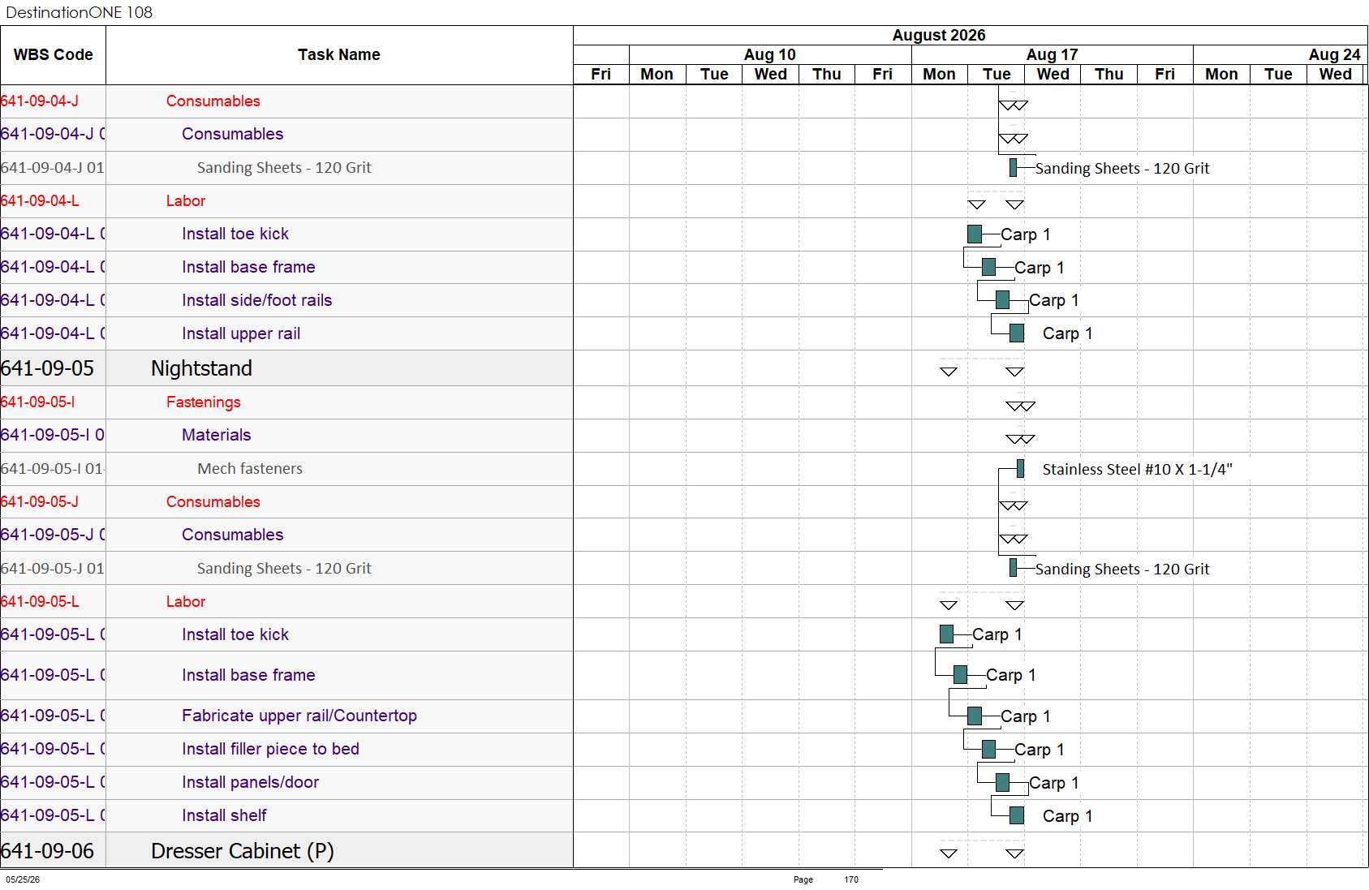Image resolution: width=1369 pixels, height=890 pixels.
Task: Click the Gantt bar for Fabricate upper rail/Countertop
Action: tap(975, 716)
